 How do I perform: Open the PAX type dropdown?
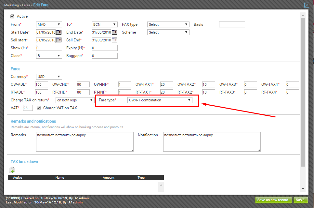click(x=168, y=24)
